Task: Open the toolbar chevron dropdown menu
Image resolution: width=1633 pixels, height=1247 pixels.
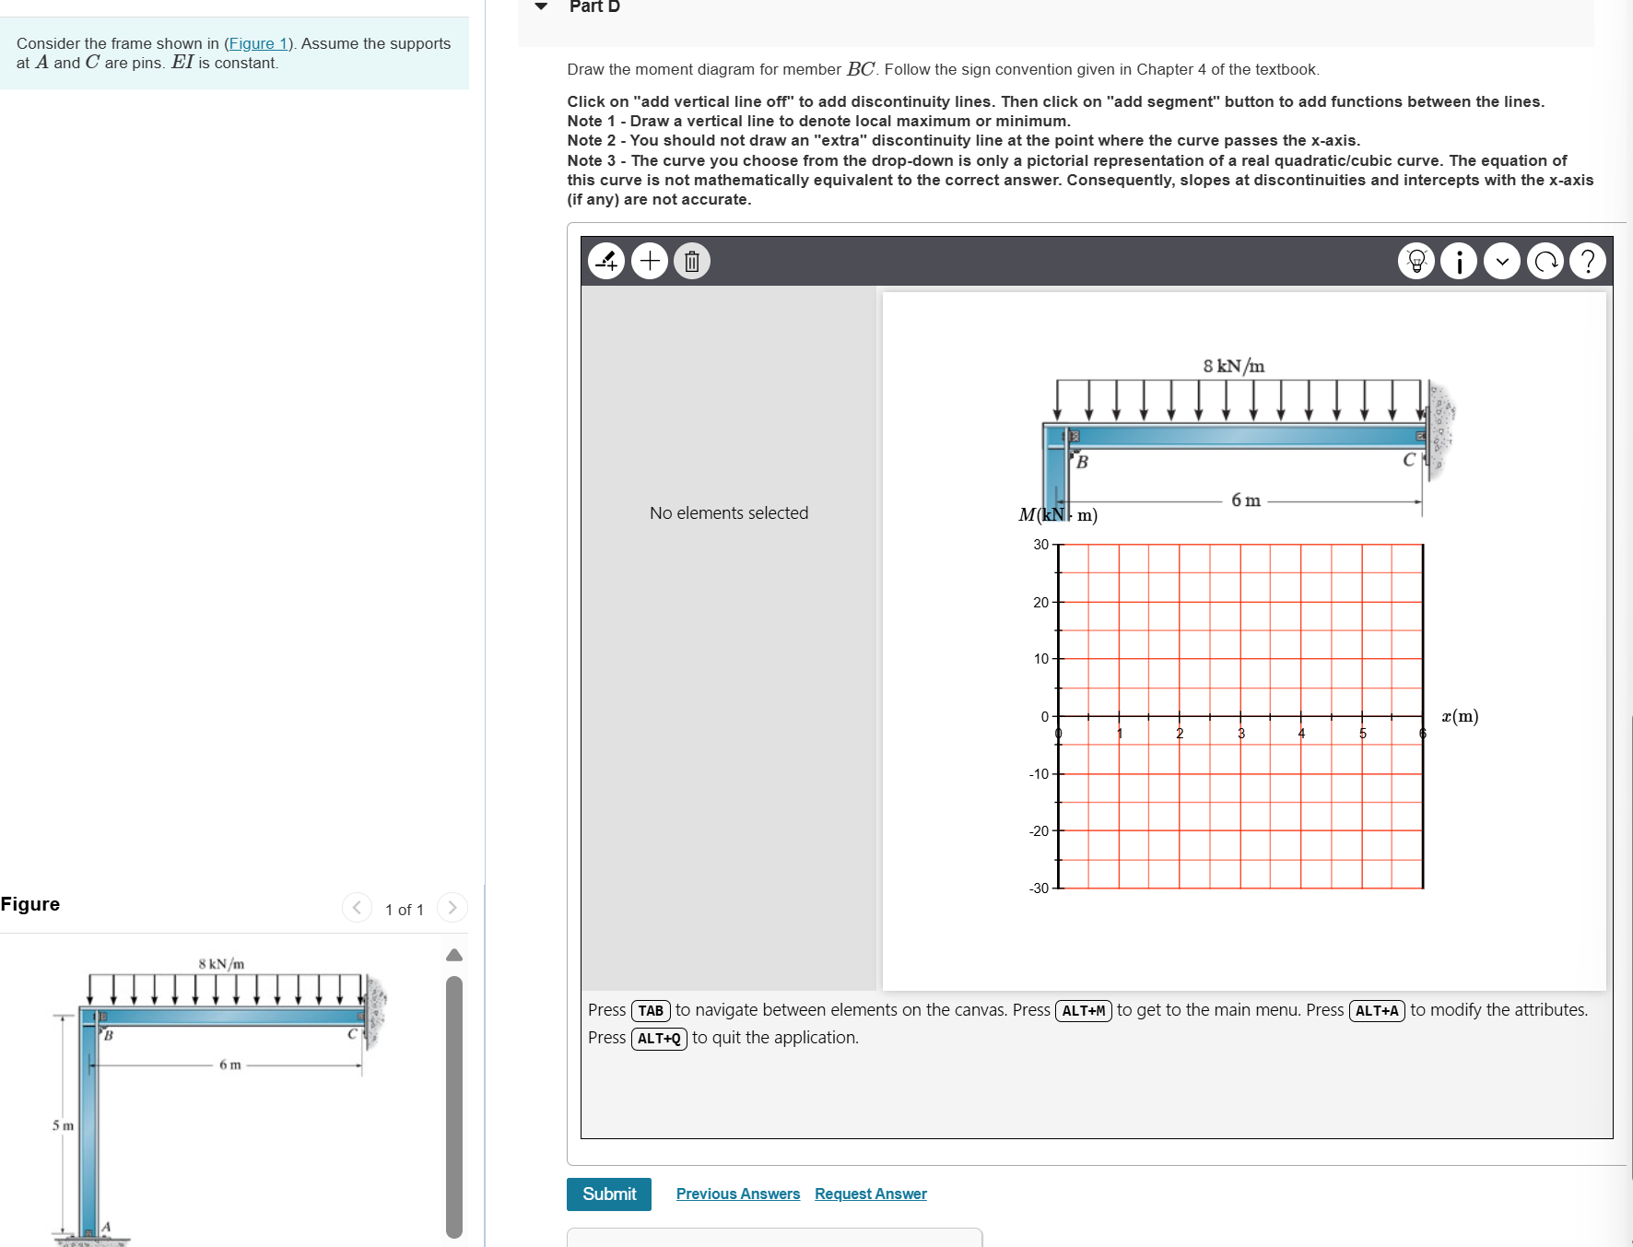Action: 1502,261
